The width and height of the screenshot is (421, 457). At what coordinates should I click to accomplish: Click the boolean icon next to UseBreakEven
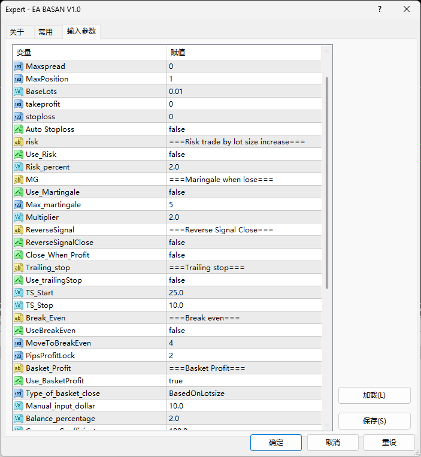click(x=18, y=331)
